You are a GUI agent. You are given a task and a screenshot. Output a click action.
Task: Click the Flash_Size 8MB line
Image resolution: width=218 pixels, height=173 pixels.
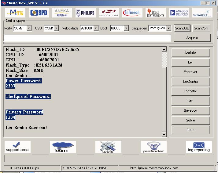click(x=24, y=70)
